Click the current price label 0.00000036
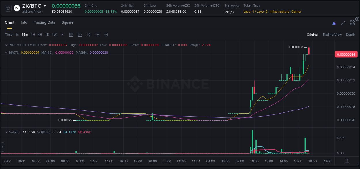Viewport: 360px width, 169px height. click(346, 54)
